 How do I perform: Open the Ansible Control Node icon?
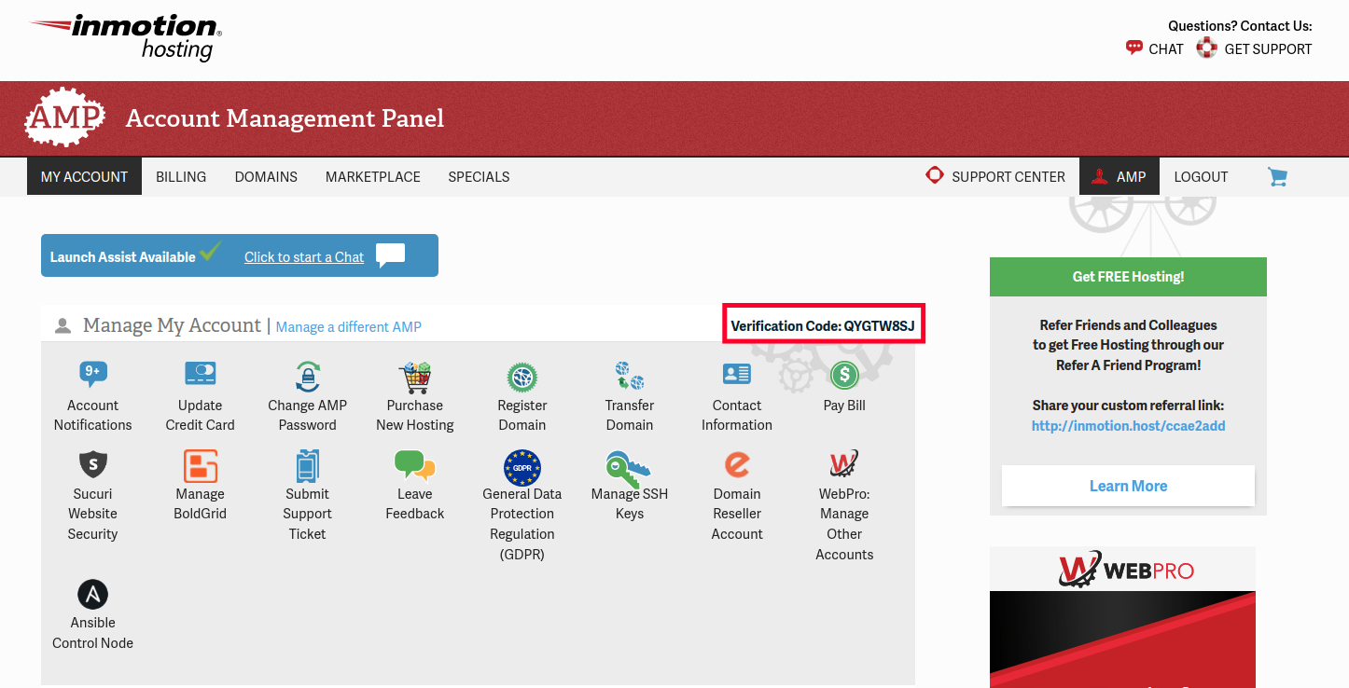pyautogui.click(x=92, y=594)
